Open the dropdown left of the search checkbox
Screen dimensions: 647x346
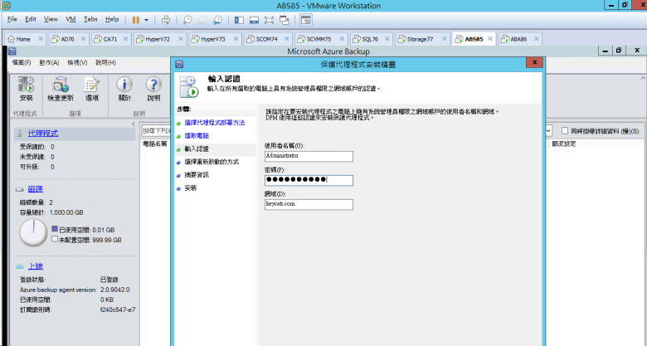[548, 131]
